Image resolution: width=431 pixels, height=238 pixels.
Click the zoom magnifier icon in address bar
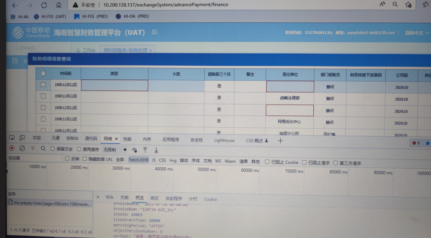coord(395,4)
